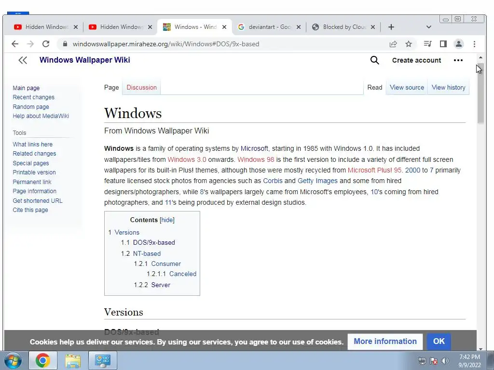Click the vertical page scrollbar thumb
This screenshot has width=494, height=370.
(x=480, y=93)
